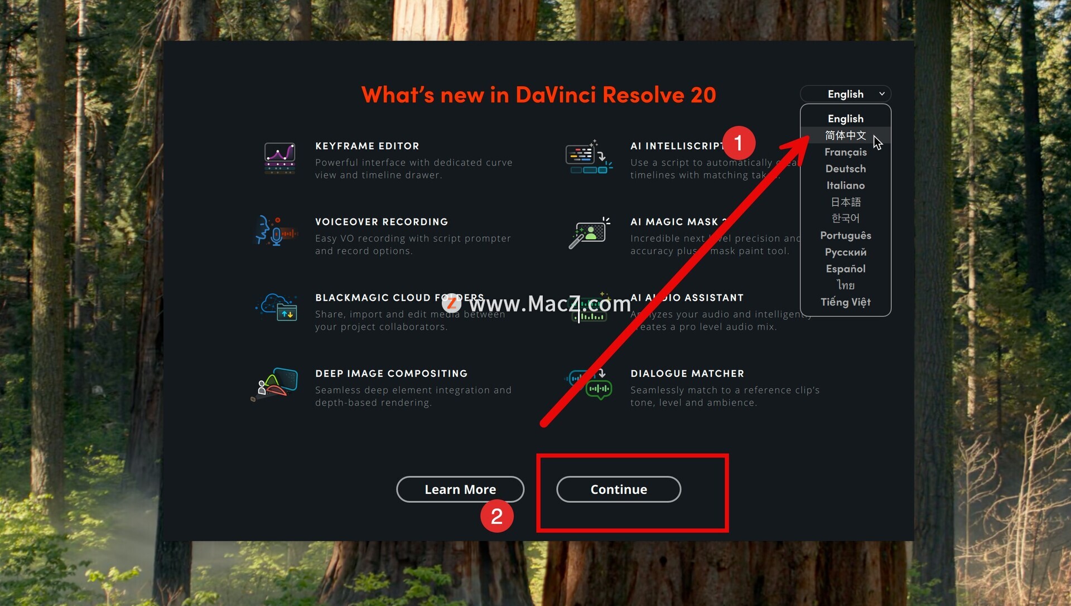Select English in the language list
Image resolution: width=1071 pixels, height=606 pixels.
(x=846, y=119)
